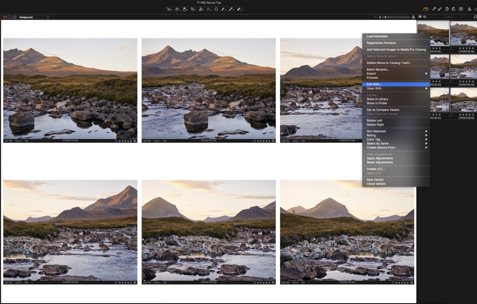Select the Pan tool
The image size is (477, 304).
point(177,9)
